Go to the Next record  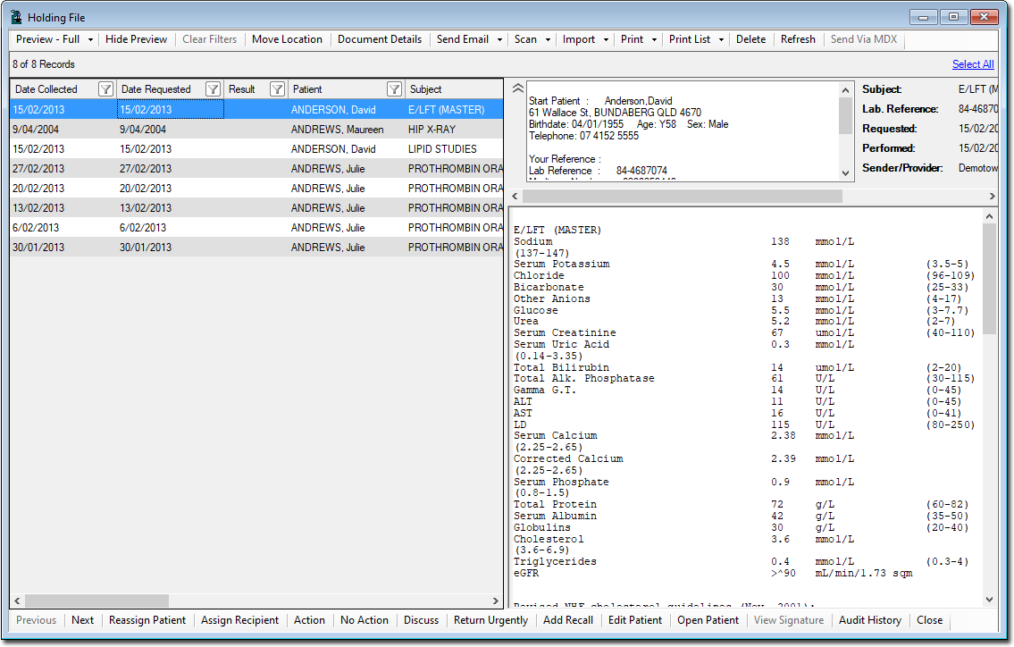point(83,620)
